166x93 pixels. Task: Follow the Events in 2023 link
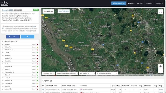click(x=7, y=10)
